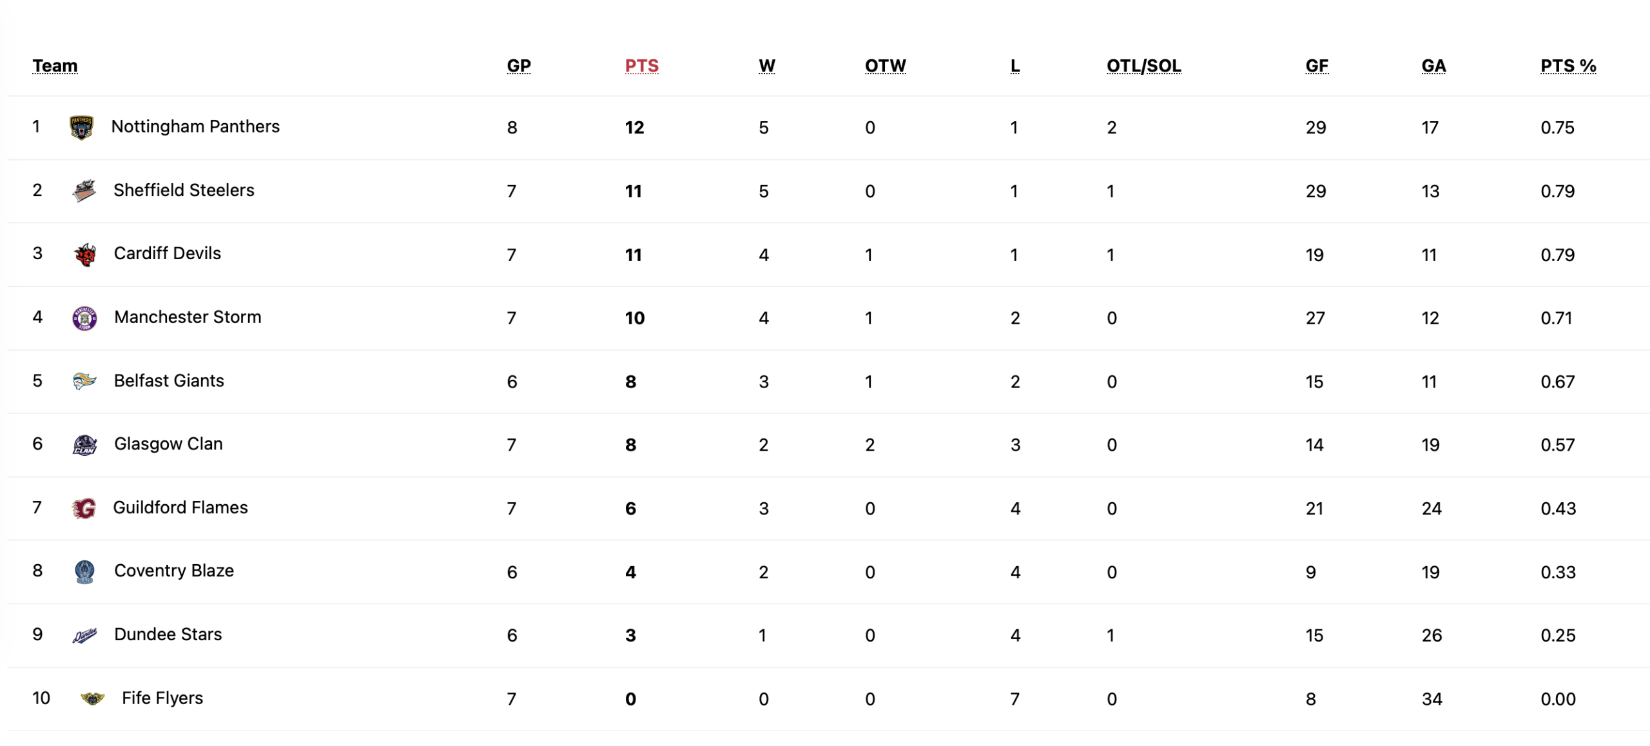This screenshot has height=746, width=1650.
Task: Open the Fife Flyers team name
Action: click(x=162, y=698)
